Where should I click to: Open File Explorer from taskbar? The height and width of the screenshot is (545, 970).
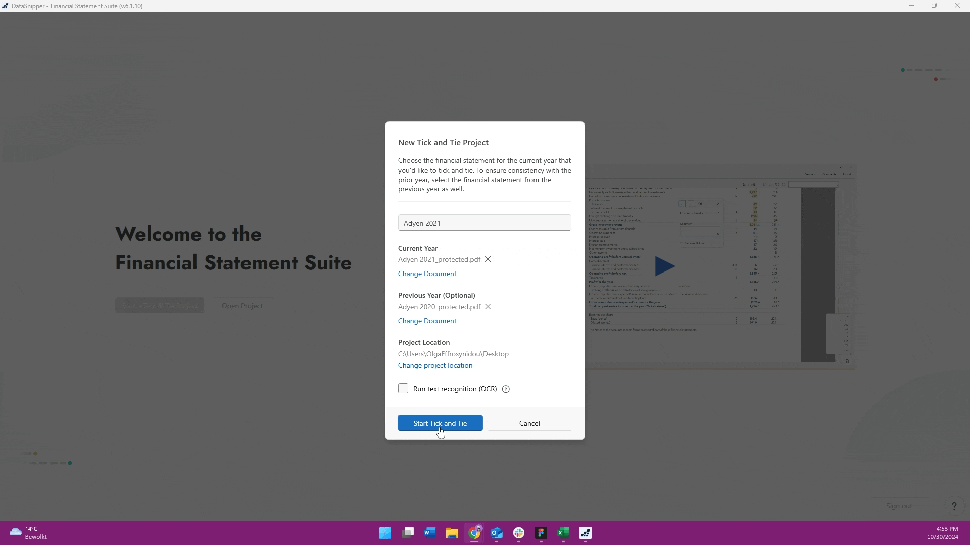click(x=452, y=533)
